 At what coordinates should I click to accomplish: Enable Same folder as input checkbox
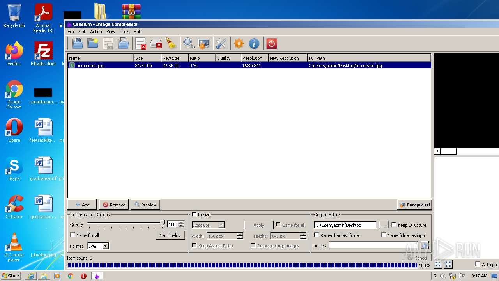(x=384, y=235)
